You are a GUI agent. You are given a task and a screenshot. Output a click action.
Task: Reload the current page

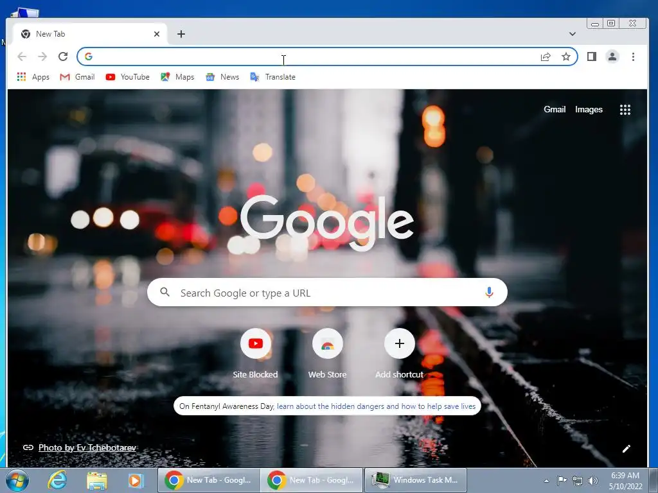tap(63, 56)
